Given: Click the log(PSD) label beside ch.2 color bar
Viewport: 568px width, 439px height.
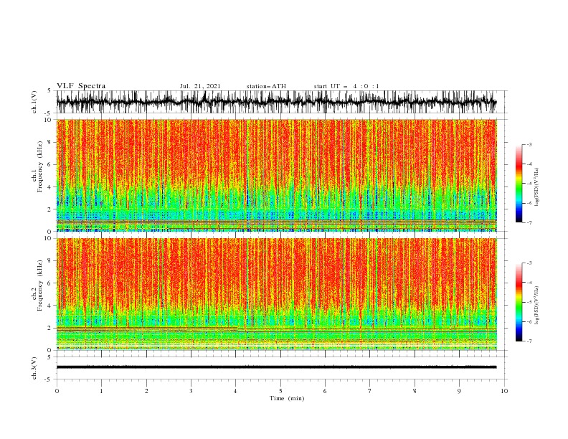Looking at the screenshot, I should [537, 306].
